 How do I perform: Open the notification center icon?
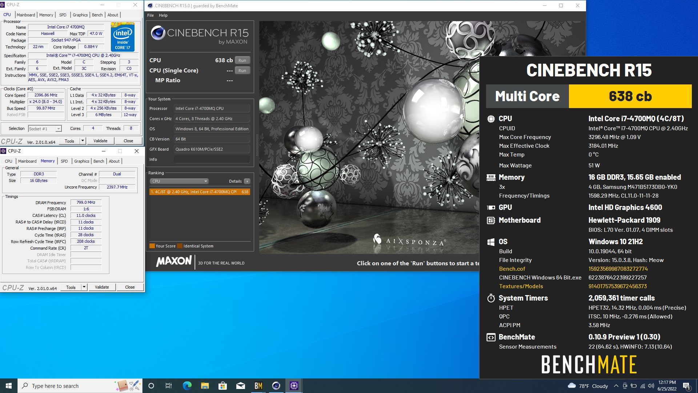point(686,386)
